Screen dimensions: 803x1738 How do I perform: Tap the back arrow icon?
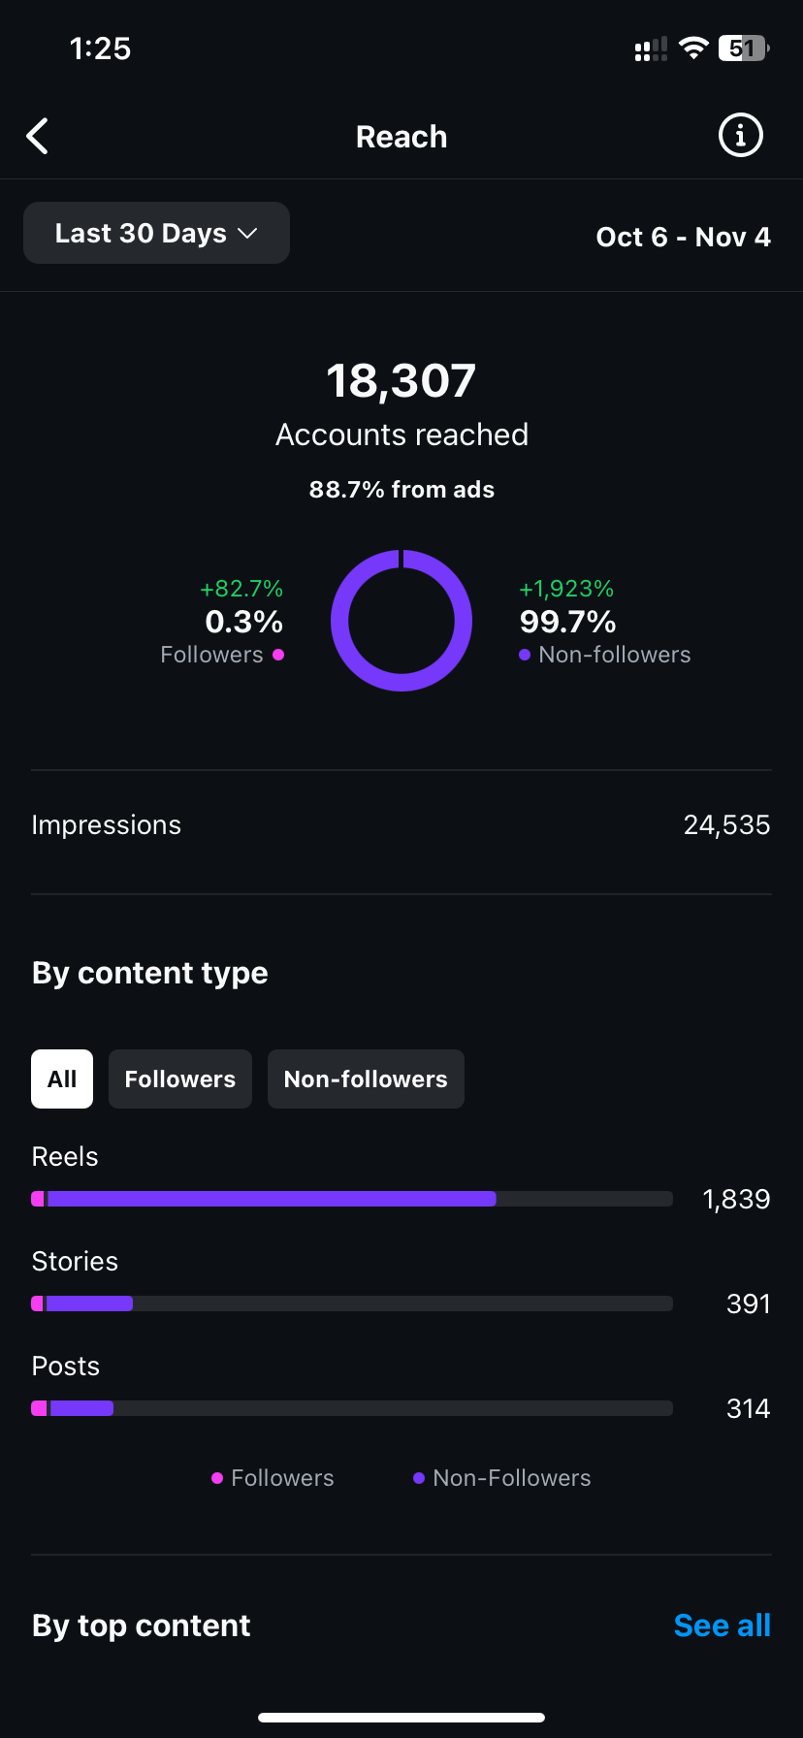click(x=38, y=137)
